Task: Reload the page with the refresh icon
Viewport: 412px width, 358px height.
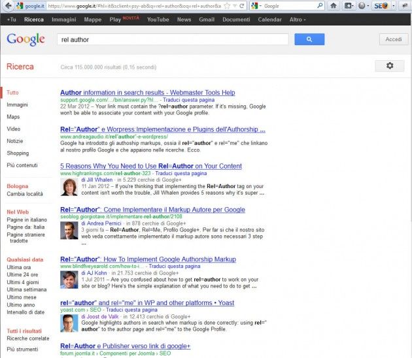Action: point(242,6)
